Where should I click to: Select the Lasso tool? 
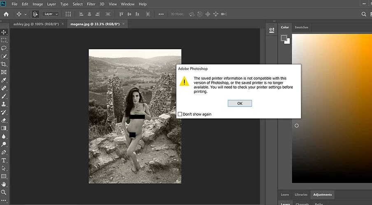click(x=4, y=48)
